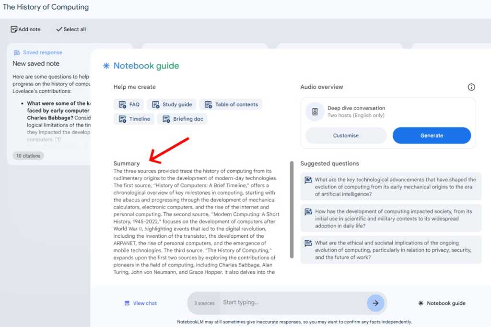Click the document icon inside the FAQ chip

(x=121, y=104)
